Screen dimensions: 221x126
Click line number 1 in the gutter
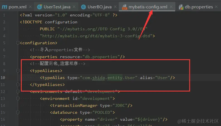coord(4,15)
